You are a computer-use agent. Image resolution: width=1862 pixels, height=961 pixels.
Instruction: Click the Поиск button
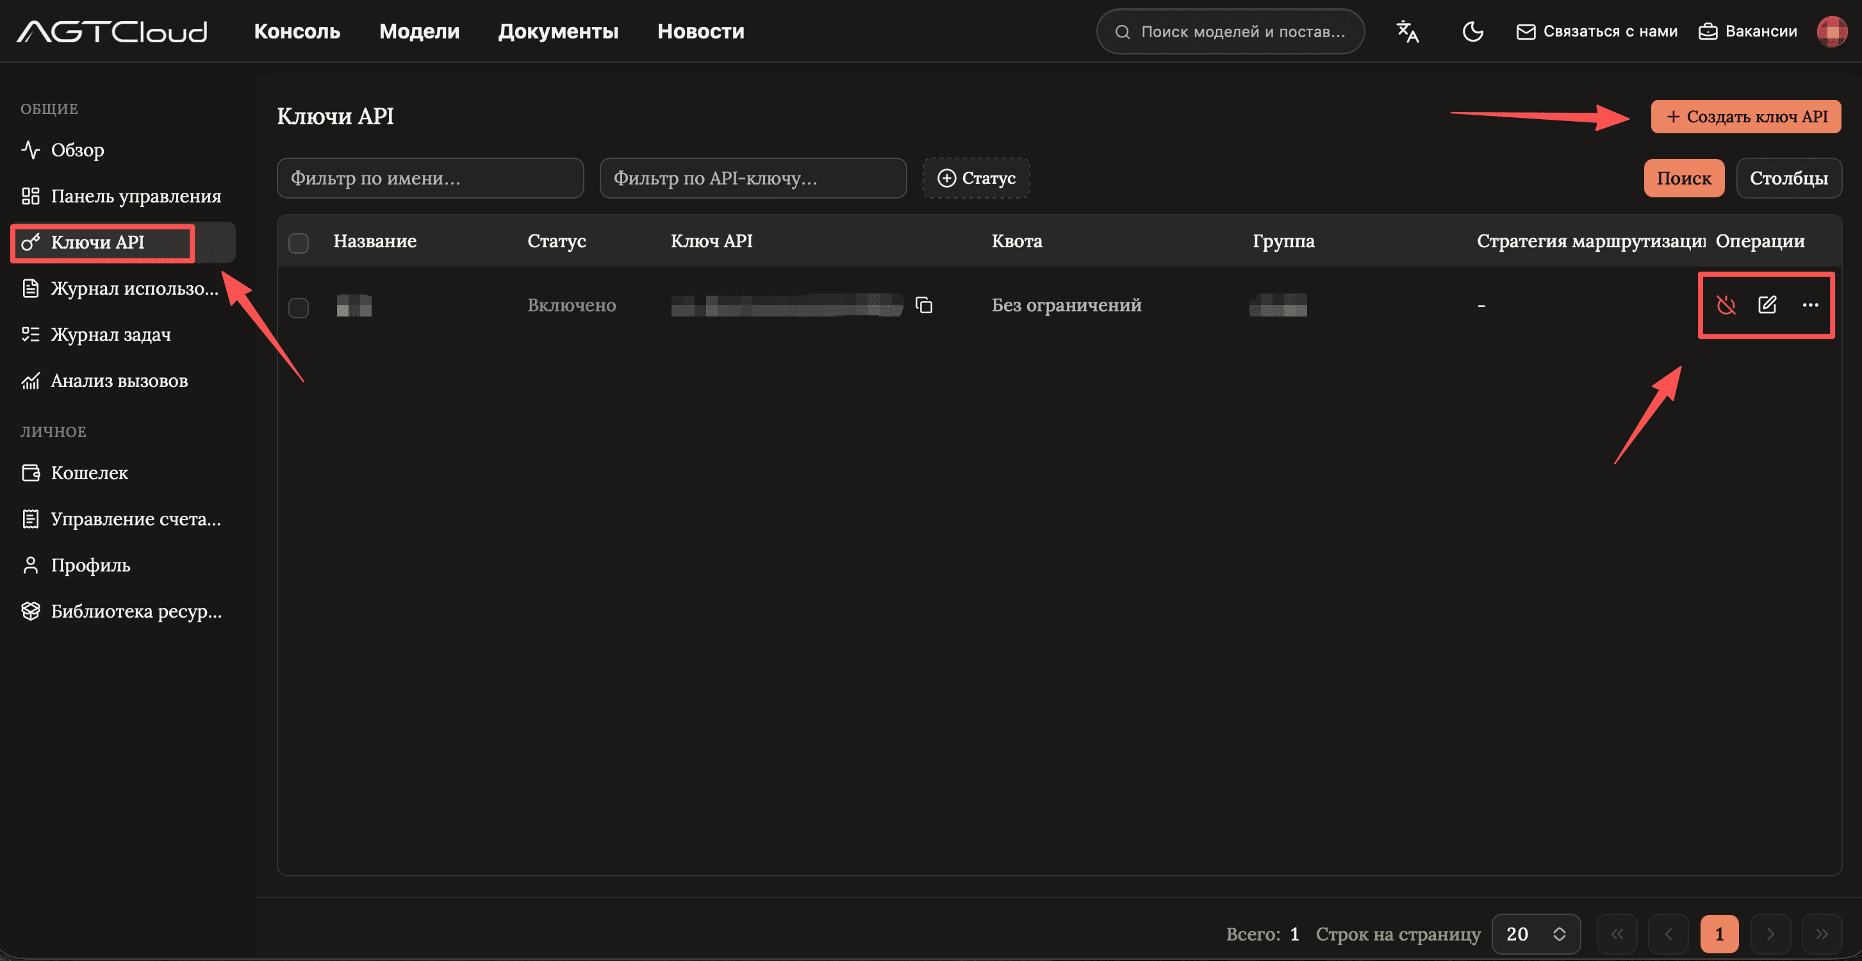coord(1683,177)
